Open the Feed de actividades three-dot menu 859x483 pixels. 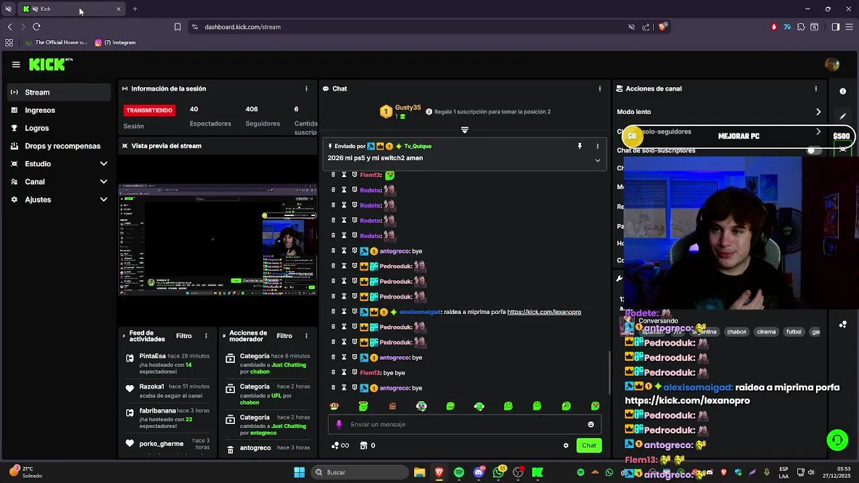(206, 336)
